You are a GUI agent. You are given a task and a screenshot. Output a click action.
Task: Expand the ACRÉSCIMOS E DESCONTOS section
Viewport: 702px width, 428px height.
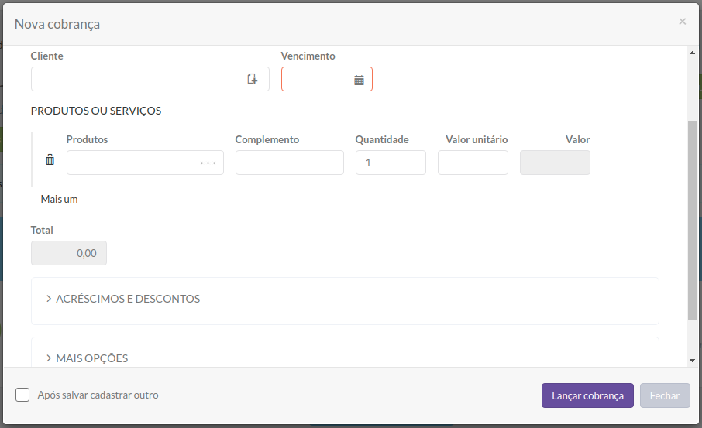pos(123,299)
